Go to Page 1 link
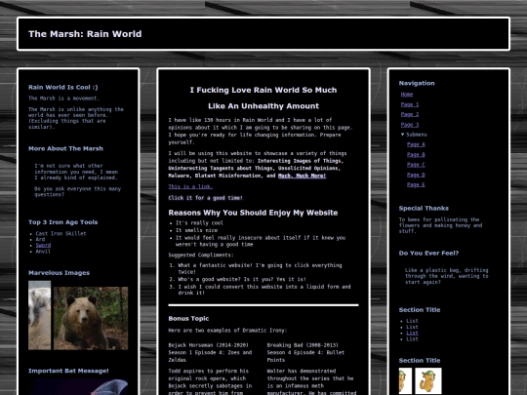The image size is (527, 395). [x=410, y=104]
